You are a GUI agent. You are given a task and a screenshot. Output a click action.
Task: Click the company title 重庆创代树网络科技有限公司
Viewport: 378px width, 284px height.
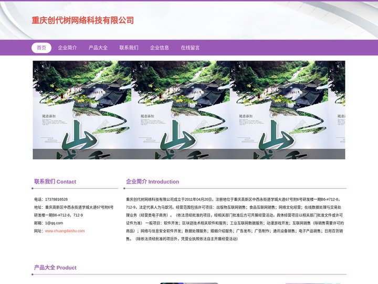point(83,21)
